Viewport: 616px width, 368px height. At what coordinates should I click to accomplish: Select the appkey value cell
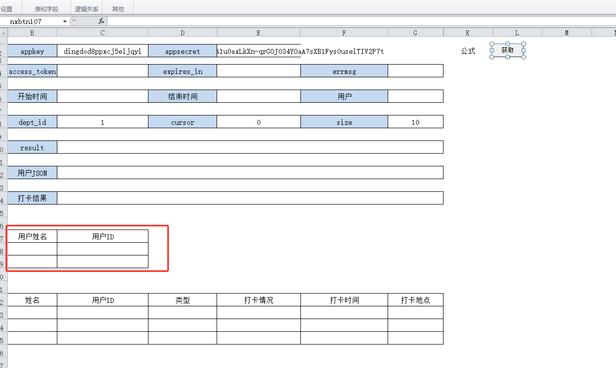[102, 51]
